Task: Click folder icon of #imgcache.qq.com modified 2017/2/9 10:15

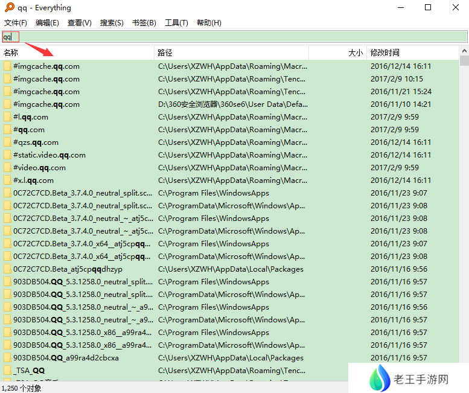Action: click(x=7, y=79)
